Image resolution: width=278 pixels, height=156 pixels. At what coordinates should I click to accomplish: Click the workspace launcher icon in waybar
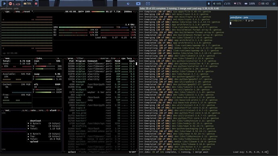pyautogui.click(x=4, y=4)
